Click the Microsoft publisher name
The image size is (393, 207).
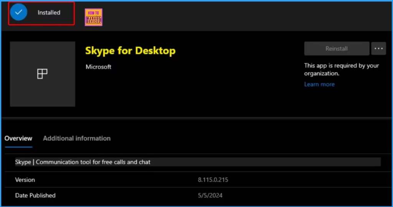[99, 67]
